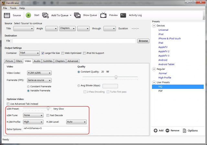Image resolution: width=207 pixels, height=145 pixels.
Task: Open the Container Mp4 dropdown
Action: [29, 53]
